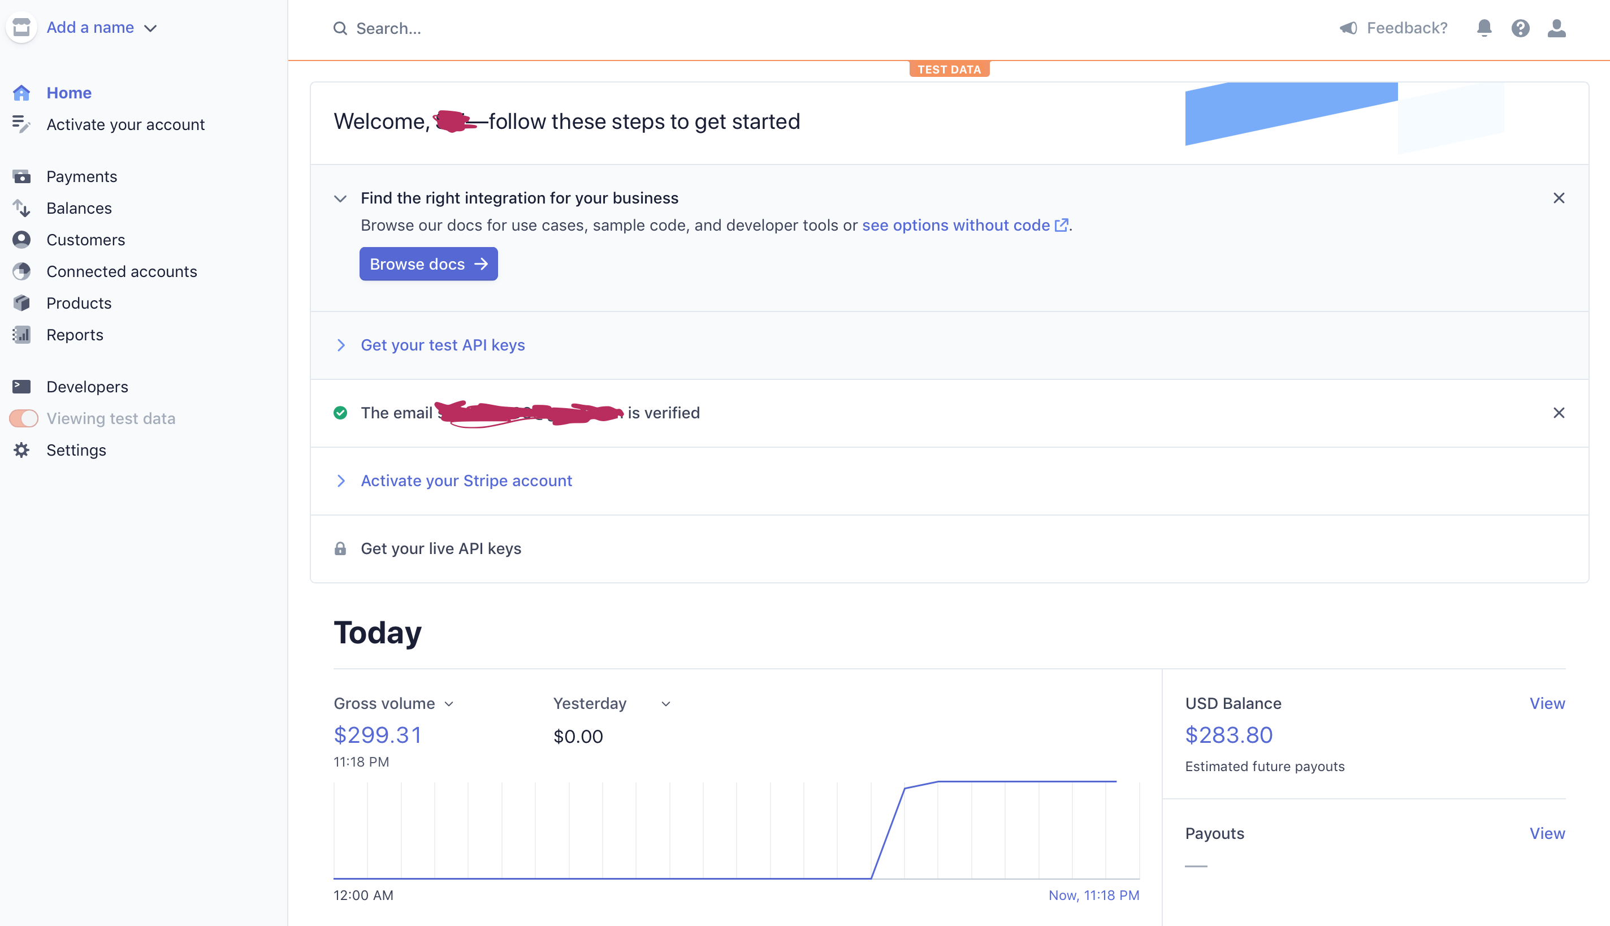Click the Search input field
The width and height of the screenshot is (1610, 926).
tap(763, 28)
